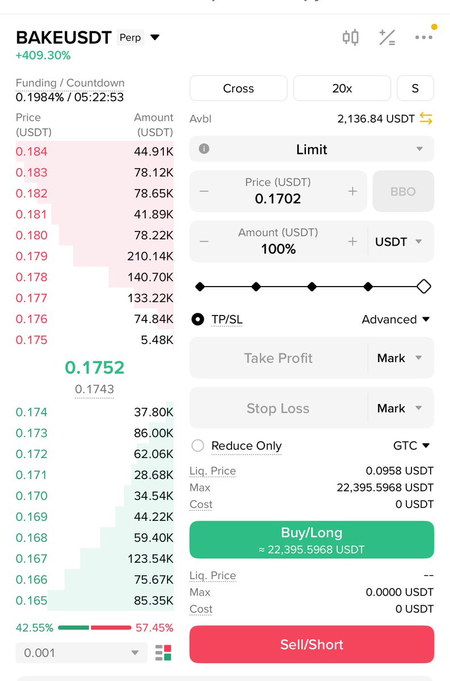Tap the Take Profit input field
Viewport: 450px width, 681px height.
[278, 358]
